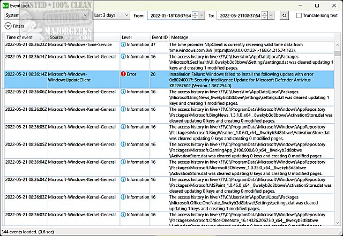Decrement the From date spinner down

(195, 18)
